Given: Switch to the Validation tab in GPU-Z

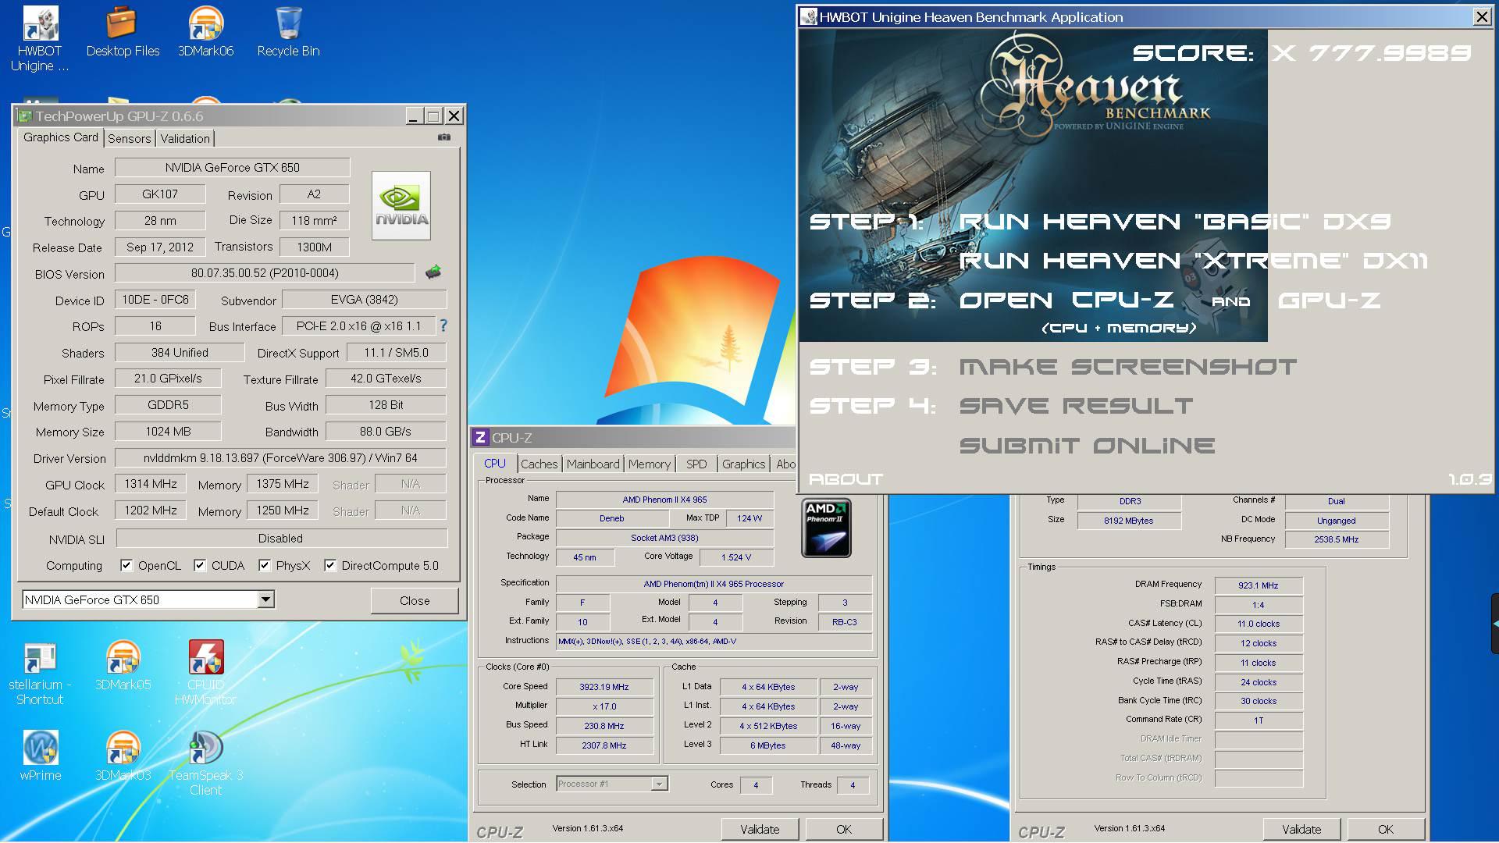Looking at the screenshot, I should (x=185, y=138).
